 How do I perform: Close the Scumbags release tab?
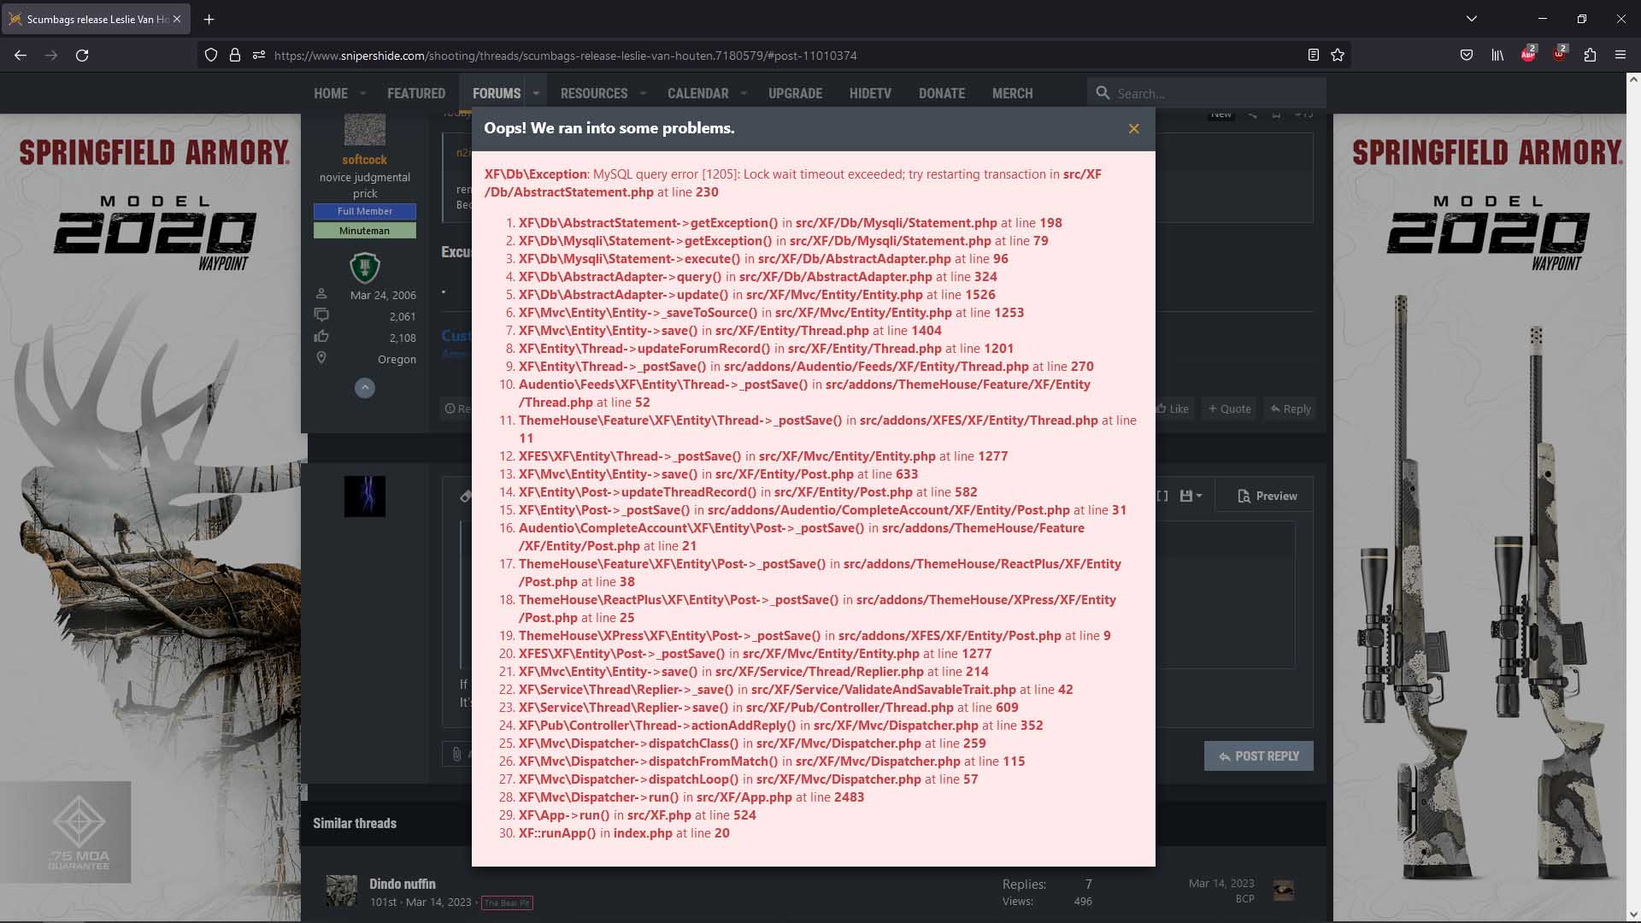177,19
